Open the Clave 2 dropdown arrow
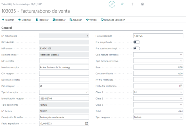The height and width of the screenshot is (128, 186). click(x=181, y=99)
